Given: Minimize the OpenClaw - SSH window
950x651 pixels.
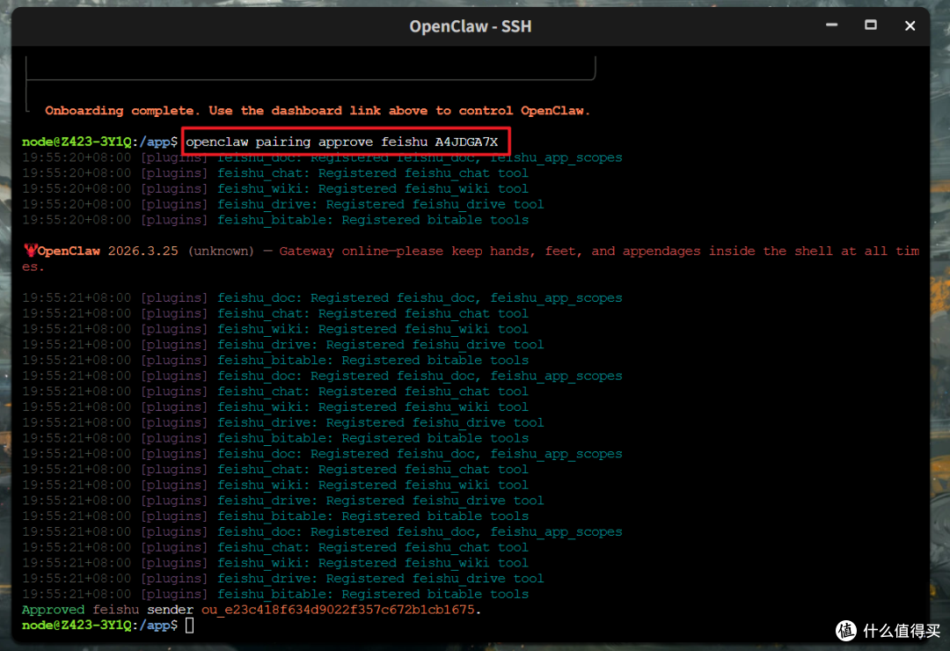Looking at the screenshot, I should [x=831, y=26].
